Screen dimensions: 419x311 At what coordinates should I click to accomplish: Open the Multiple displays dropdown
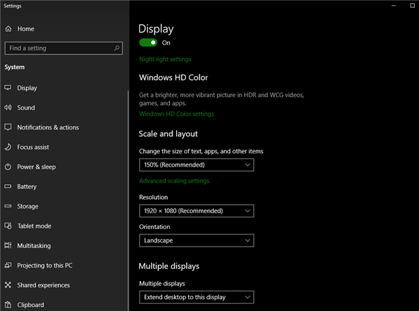(x=196, y=297)
